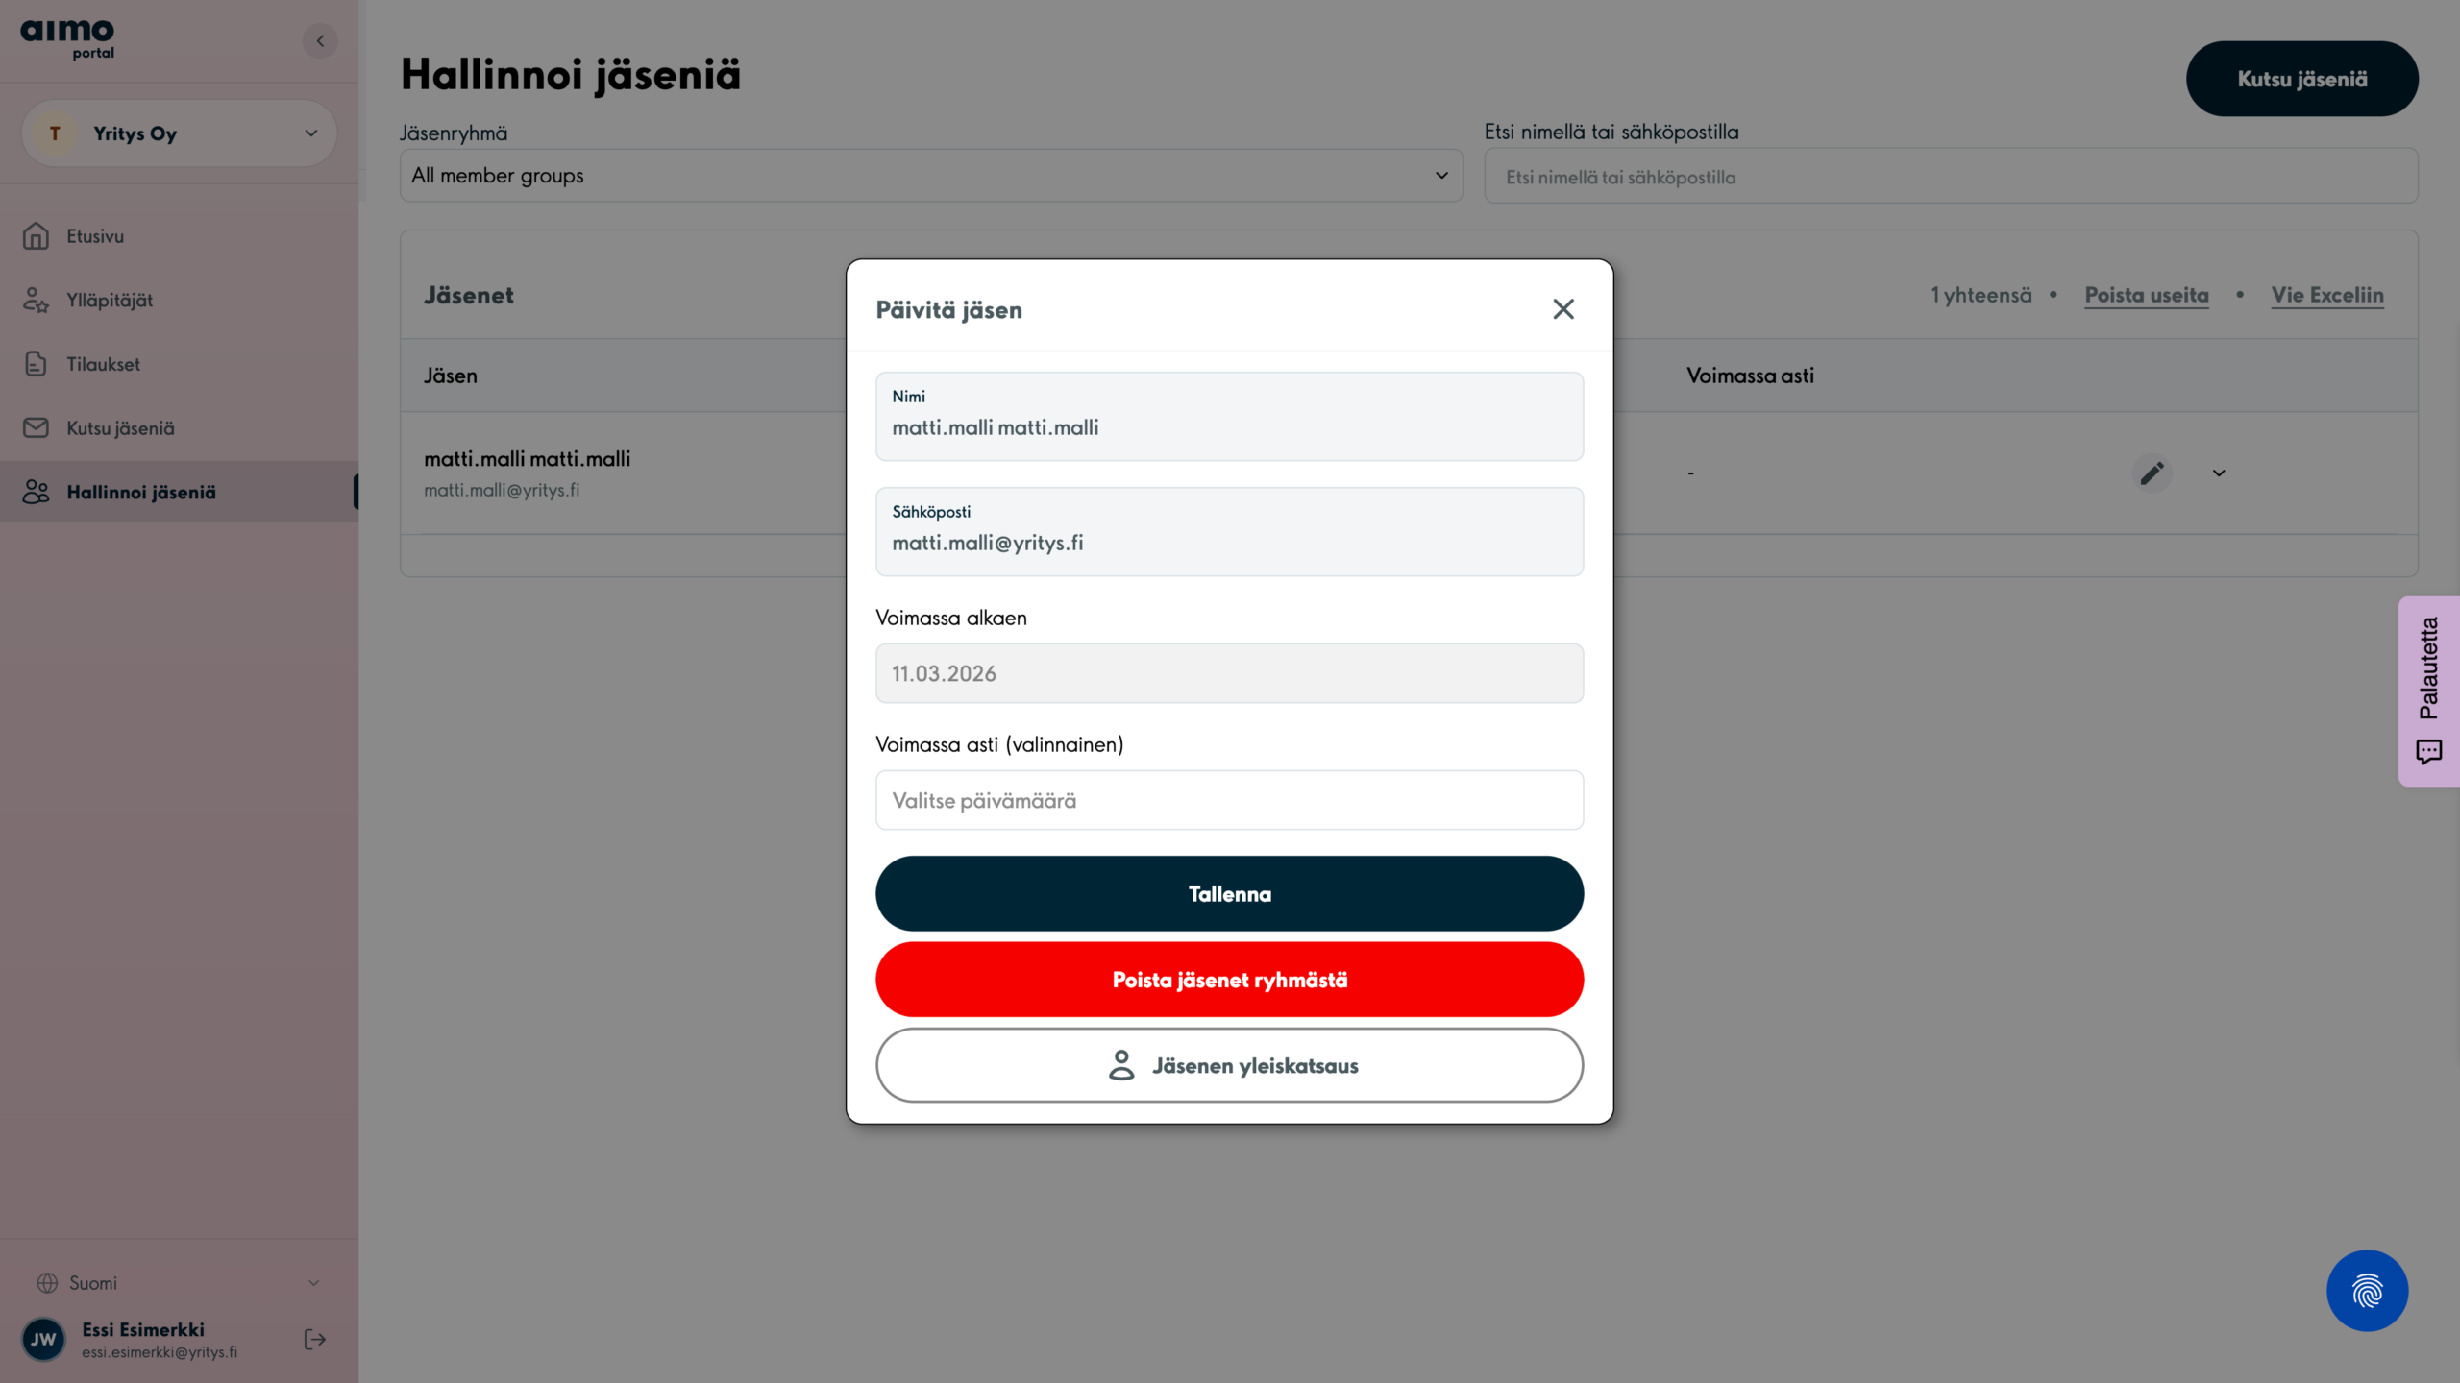This screenshot has height=1383, width=2460.
Task: Click the pencil edit icon for matti.malli
Action: coord(2152,473)
